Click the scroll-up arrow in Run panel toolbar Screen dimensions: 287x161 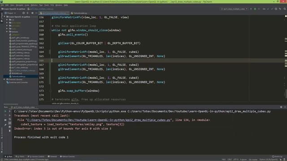tap(10, 111)
